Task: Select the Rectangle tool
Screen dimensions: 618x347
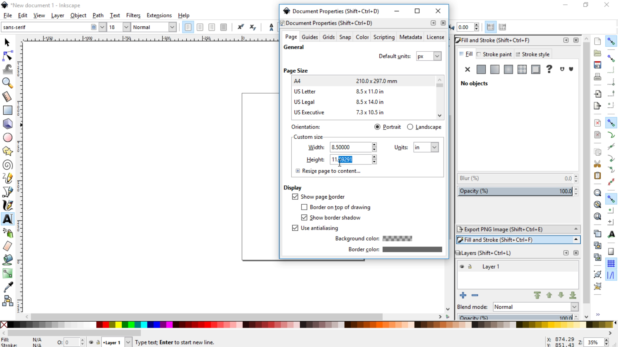Action: 7,110
